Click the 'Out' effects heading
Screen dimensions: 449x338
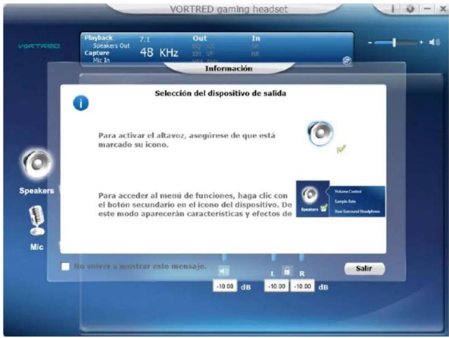200,38
